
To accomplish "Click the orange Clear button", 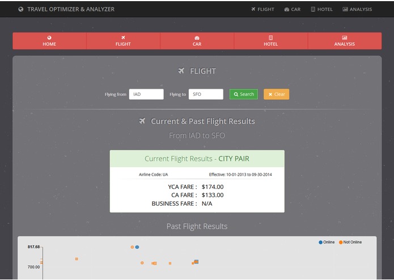I will click(277, 94).
